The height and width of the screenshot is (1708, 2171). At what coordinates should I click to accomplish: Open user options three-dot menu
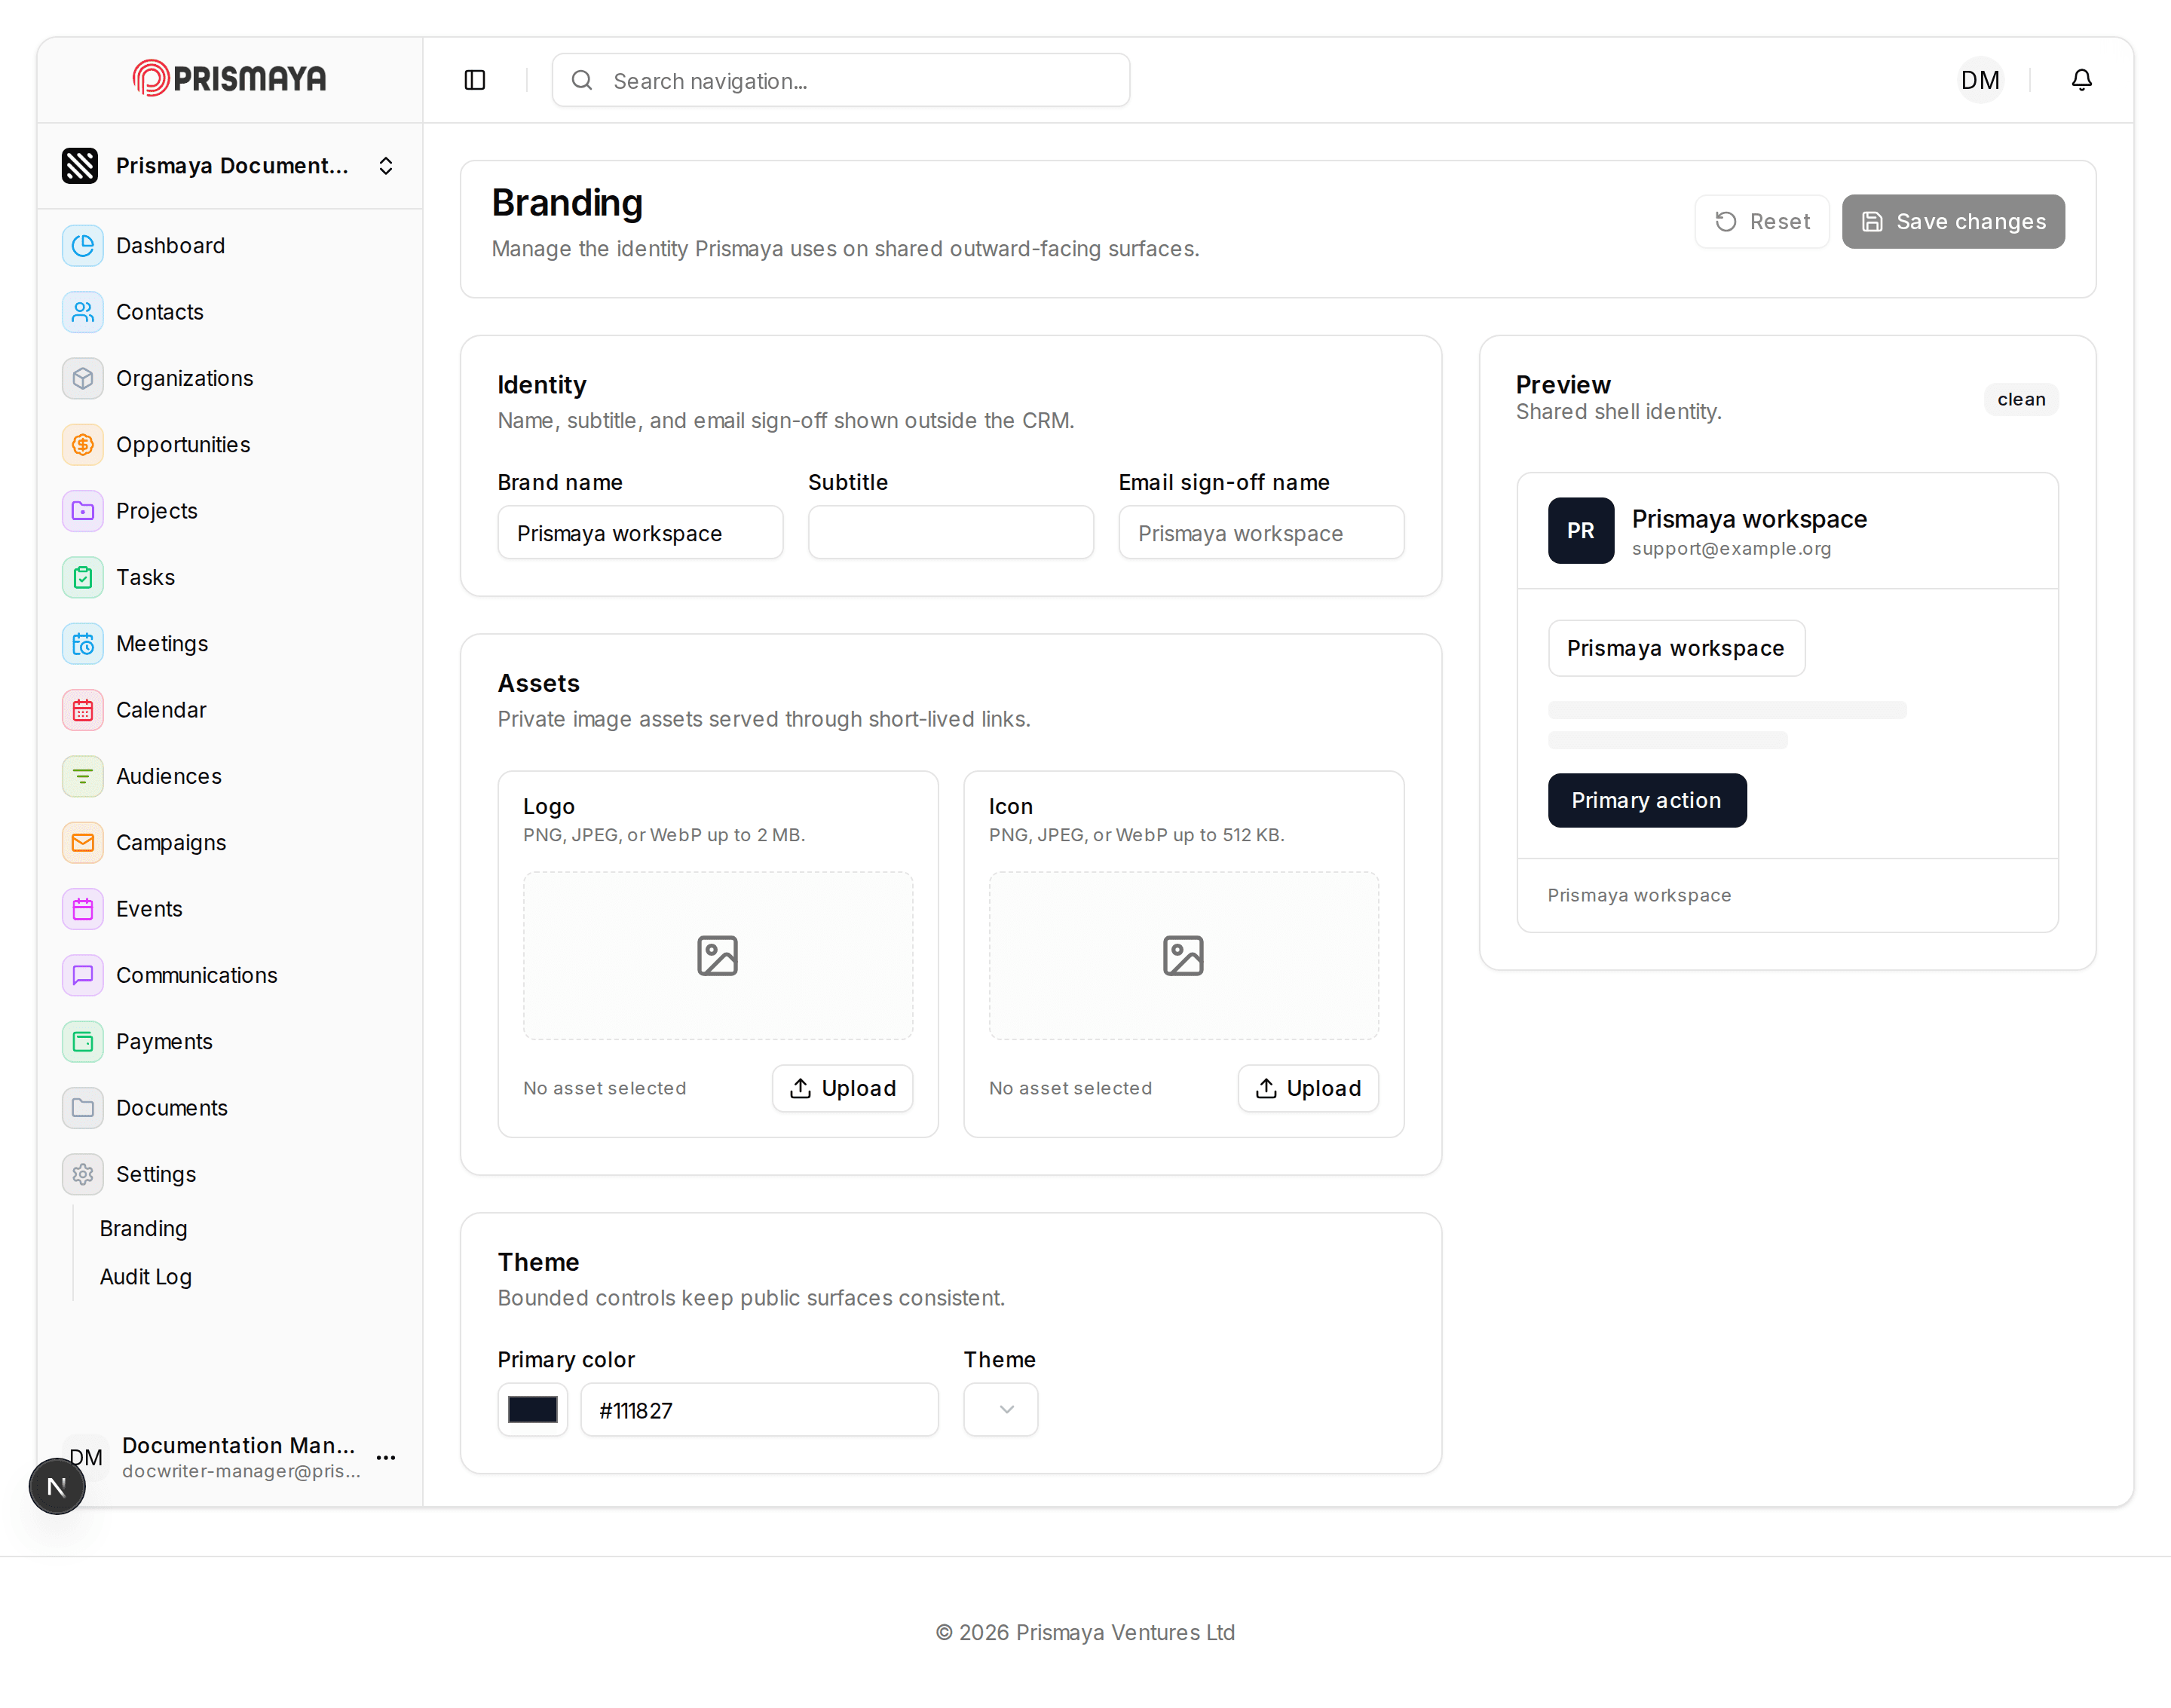pyautogui.click(x=386, y=1457)
